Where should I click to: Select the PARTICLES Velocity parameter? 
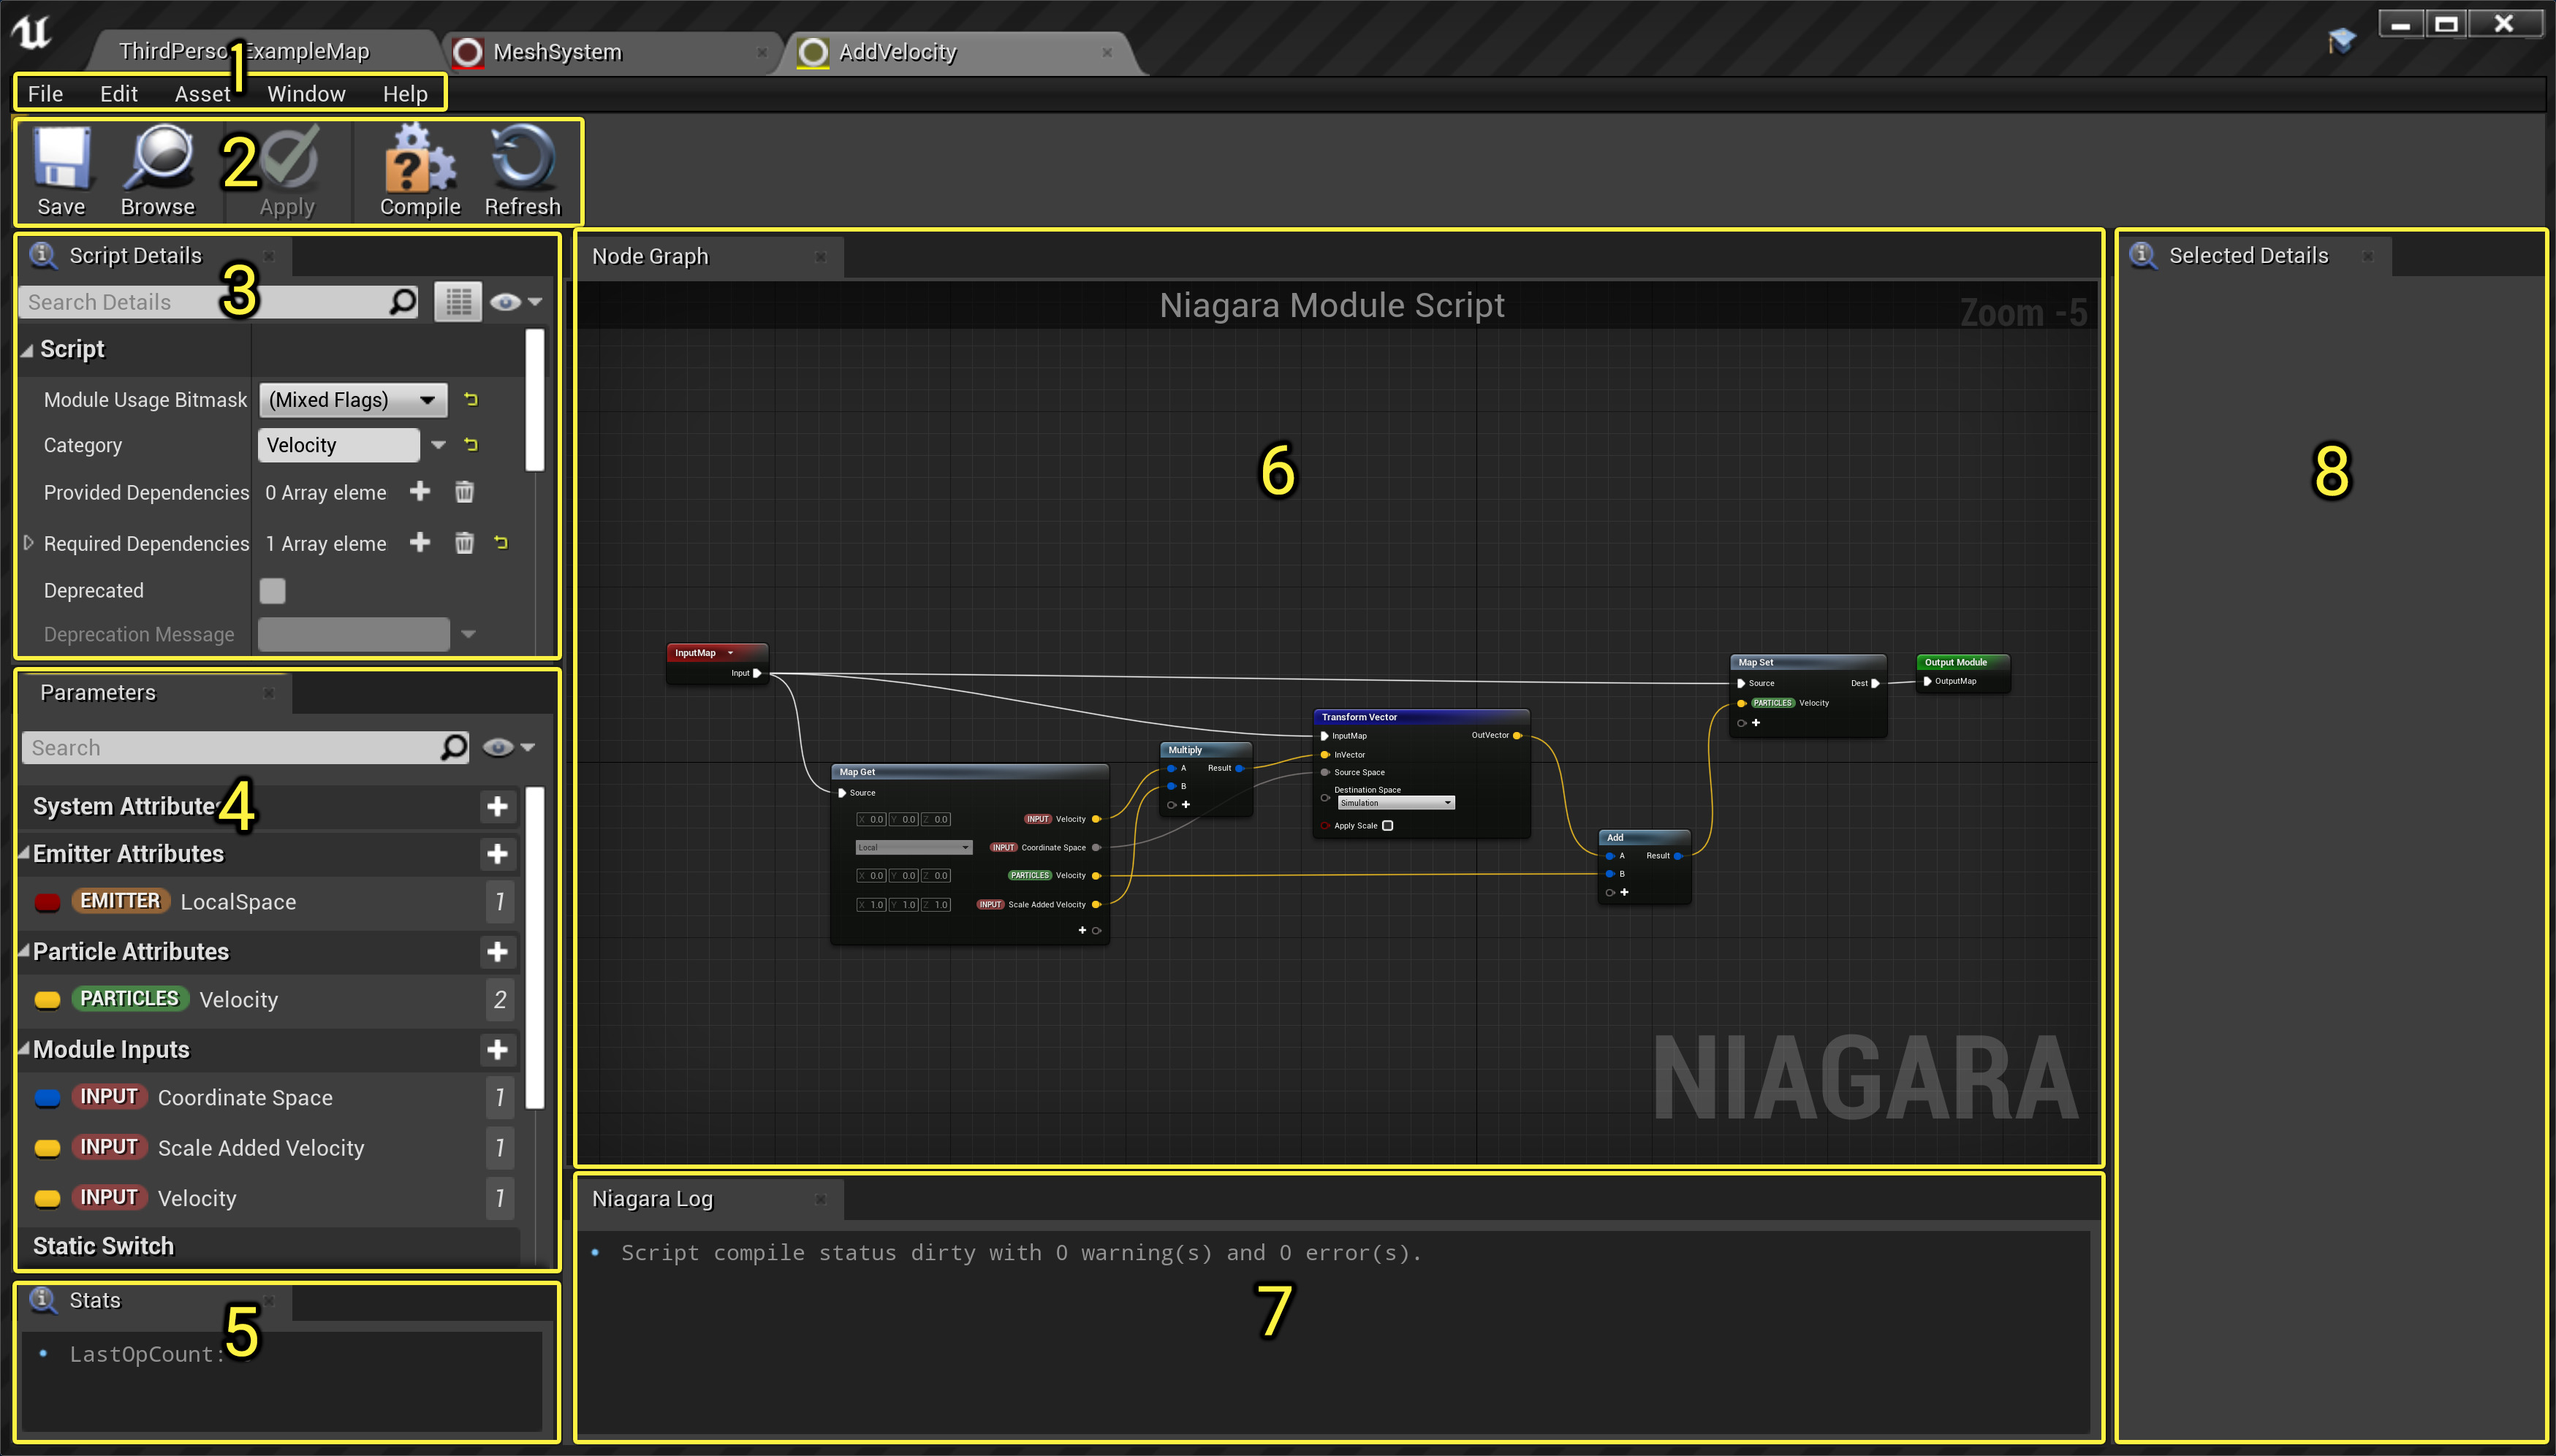tap(238, 1000)
